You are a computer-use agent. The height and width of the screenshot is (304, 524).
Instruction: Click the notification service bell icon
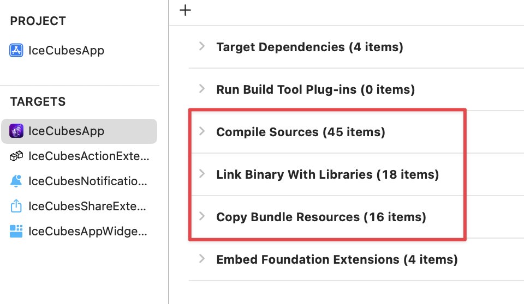(x=16, y=181)
